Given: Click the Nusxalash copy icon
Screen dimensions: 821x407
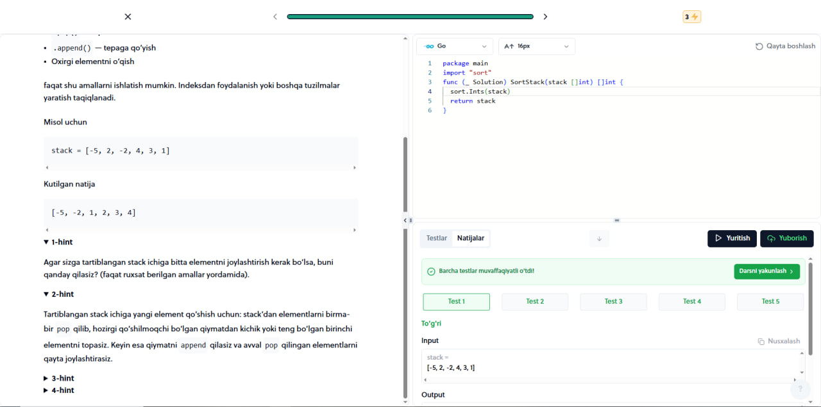Looking at the screenshot, I should (x=761, y=342).
